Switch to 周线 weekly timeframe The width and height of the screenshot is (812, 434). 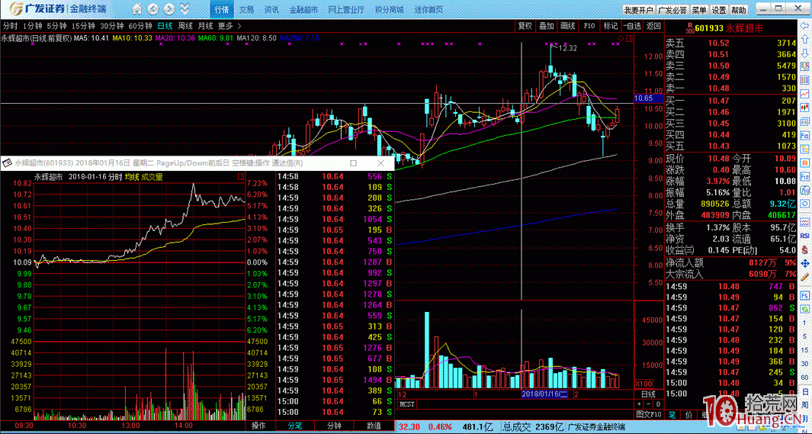pos(185,25)
